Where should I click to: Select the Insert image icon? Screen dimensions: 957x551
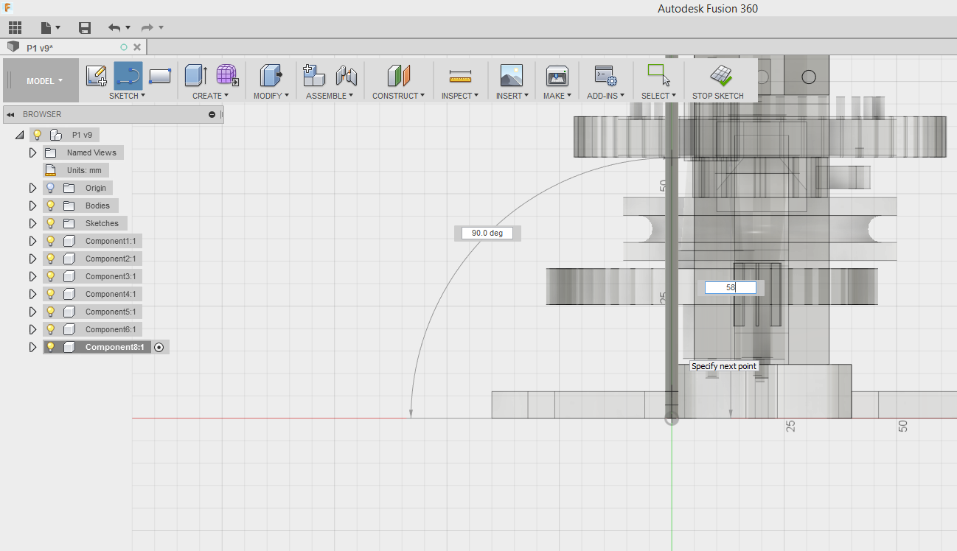click(x=511, y=75)
